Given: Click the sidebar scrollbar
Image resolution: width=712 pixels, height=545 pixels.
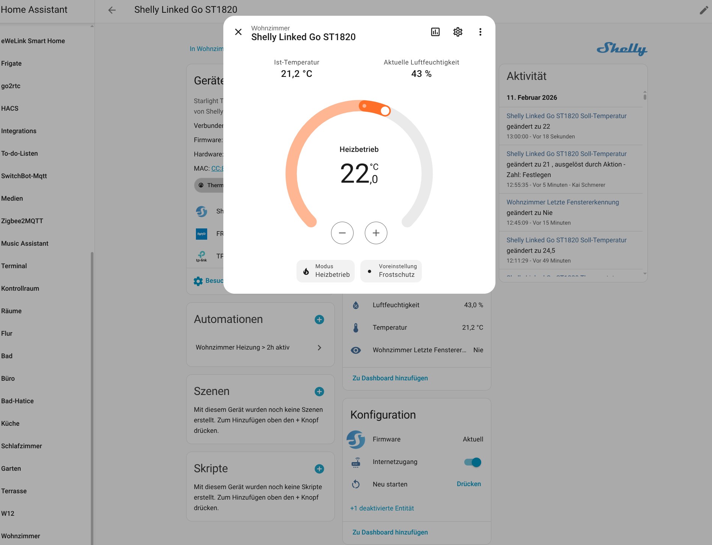Looking at the screenshot, I should pos(92,398).
